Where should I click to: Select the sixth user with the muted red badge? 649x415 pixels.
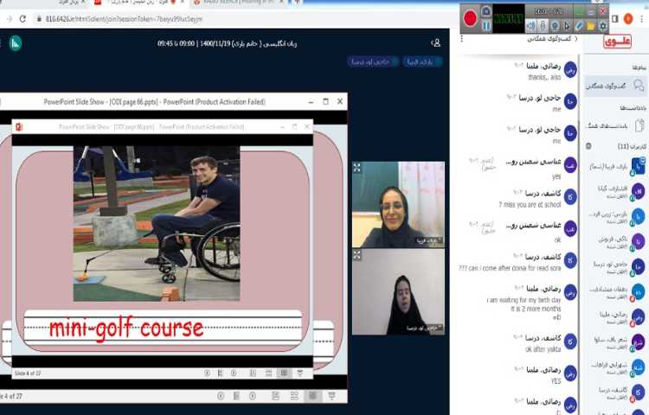[617, 291]
